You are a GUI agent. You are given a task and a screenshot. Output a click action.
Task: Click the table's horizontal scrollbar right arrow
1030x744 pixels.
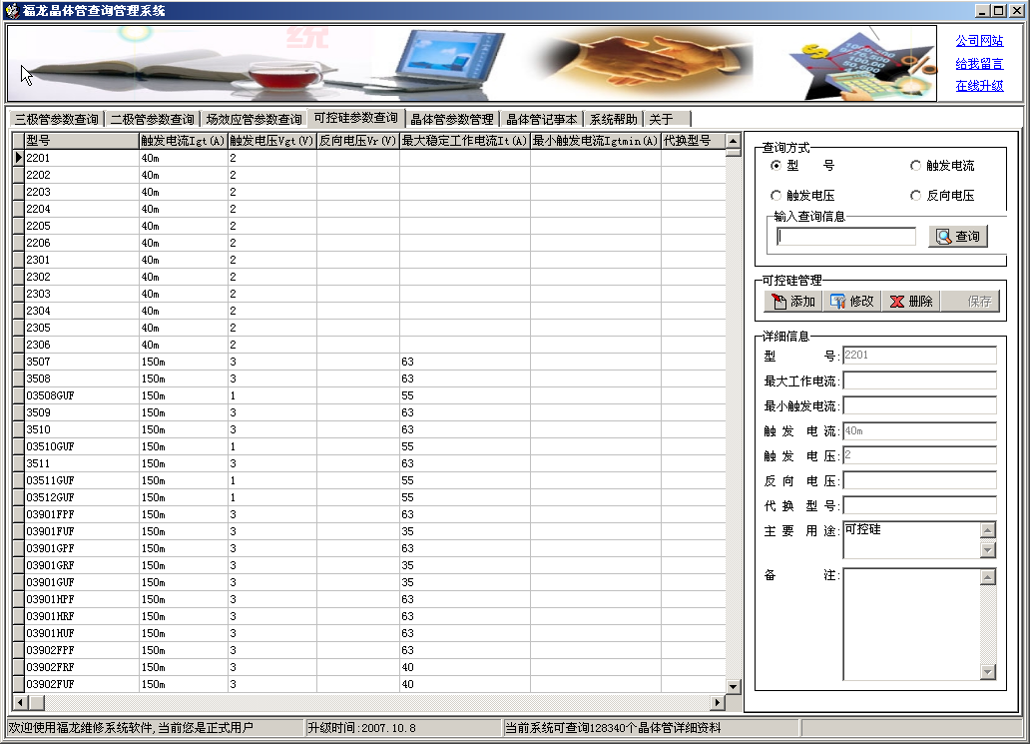pos(718,703)
